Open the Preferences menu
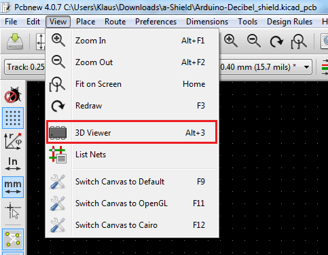 pyautogui.click(x=156, y=22)
